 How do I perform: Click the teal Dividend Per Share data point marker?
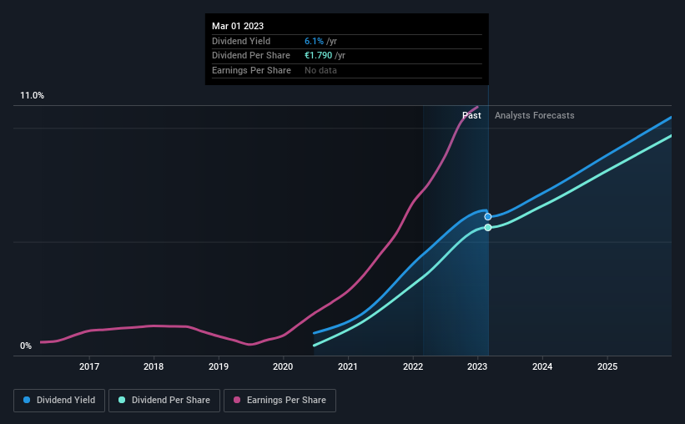click(x=488, y=227)
